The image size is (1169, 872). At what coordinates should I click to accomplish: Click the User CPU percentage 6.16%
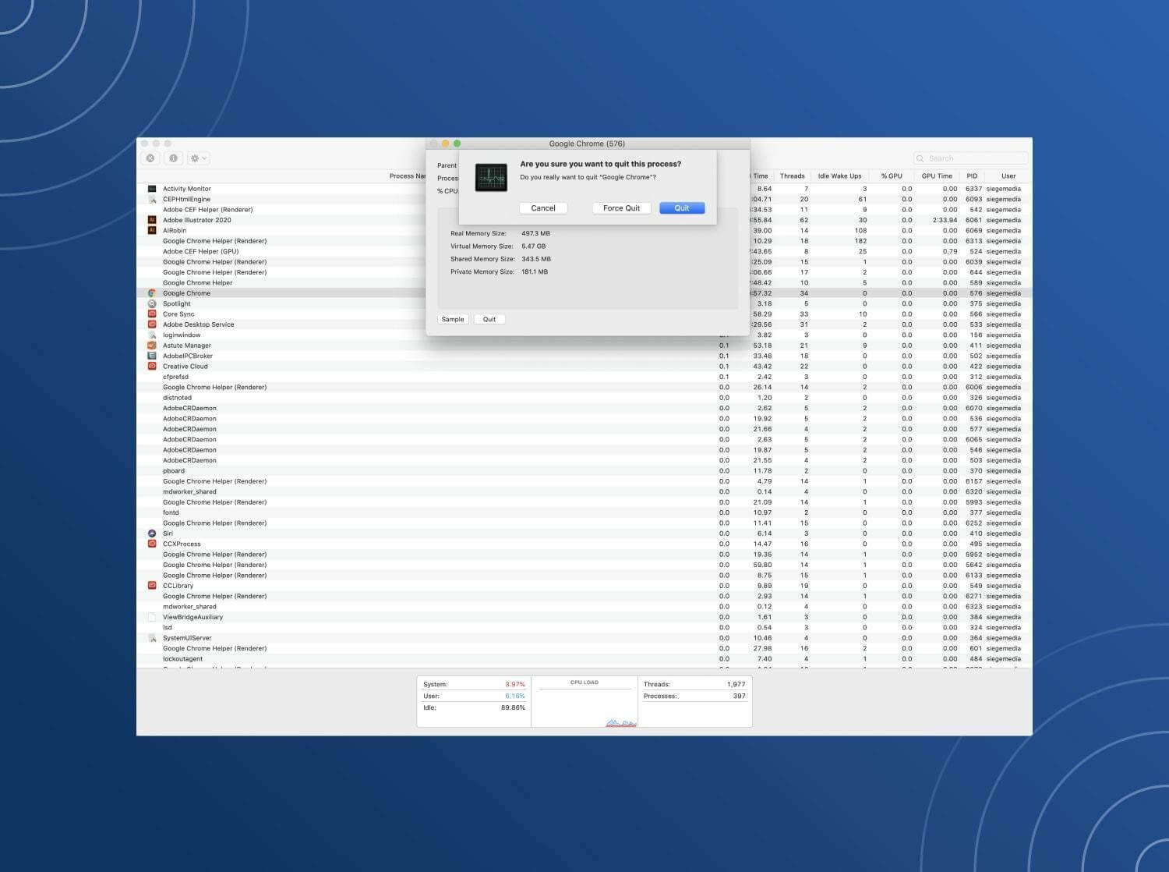pos(515,696)
